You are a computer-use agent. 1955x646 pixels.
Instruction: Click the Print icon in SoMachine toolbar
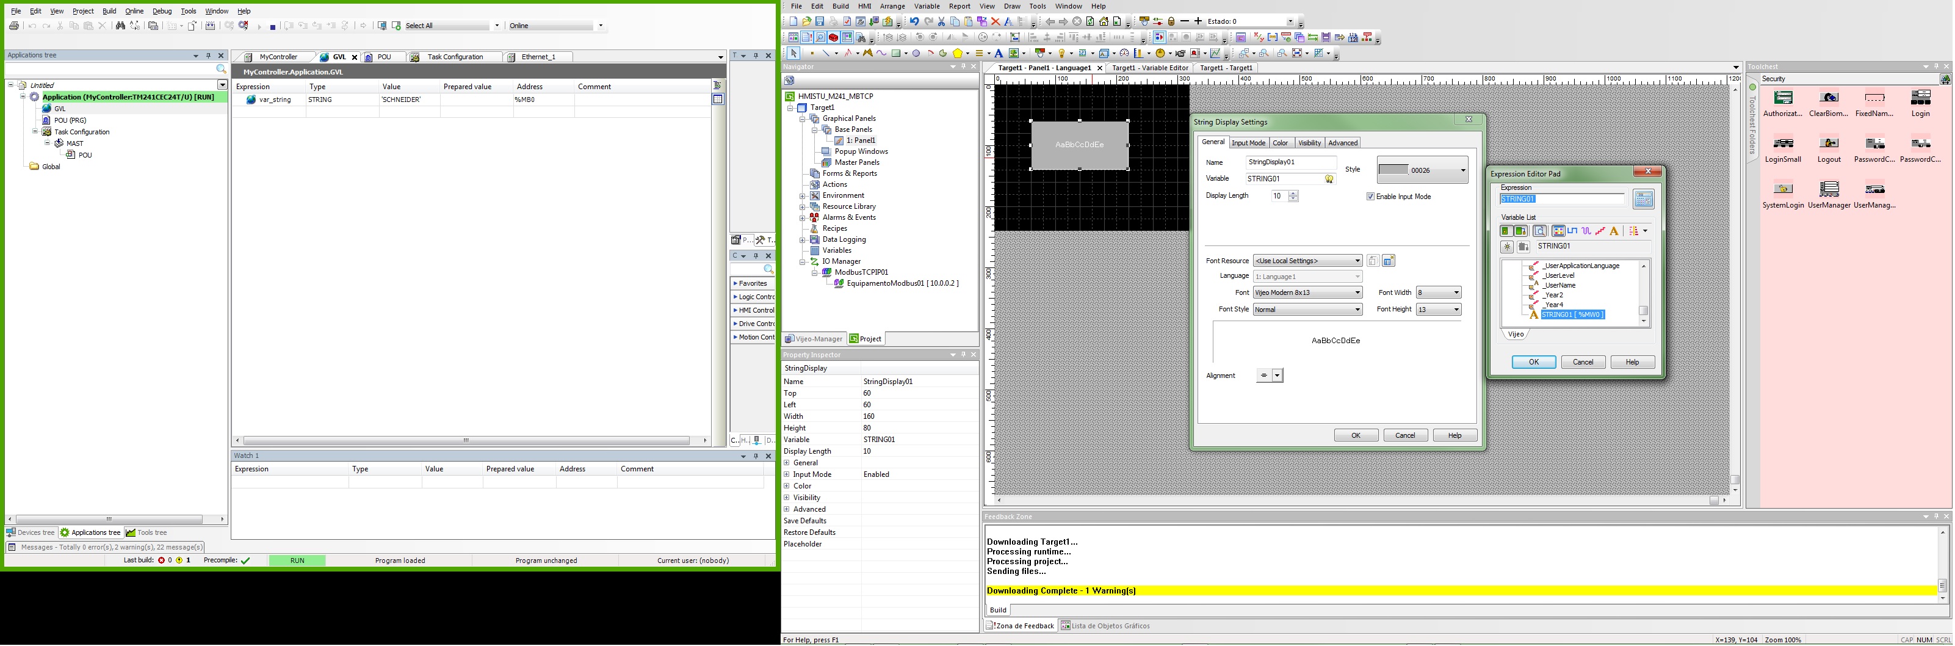pyautogui.click(x=13, y=26)
